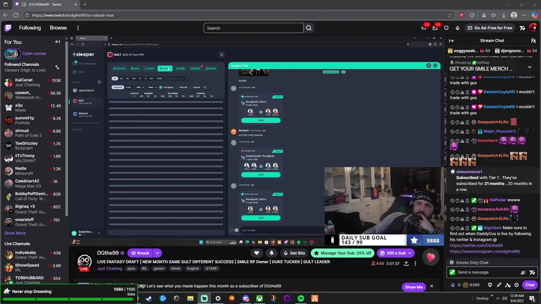This screenshot has width=541, height=304.
Task: Focus the Twitch Search field
Action: [x=254, y=28]
